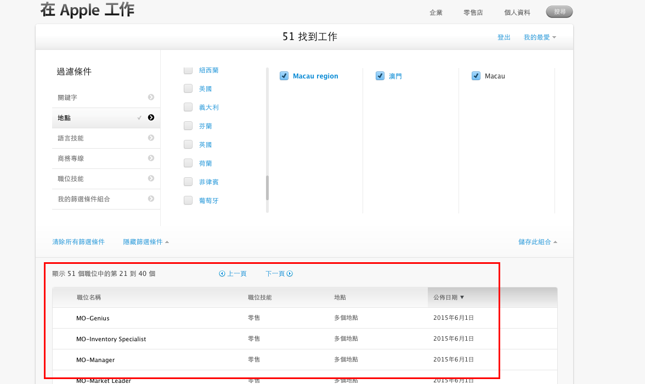Uncheck the 澳門 checkbox

tap(380, 76)
